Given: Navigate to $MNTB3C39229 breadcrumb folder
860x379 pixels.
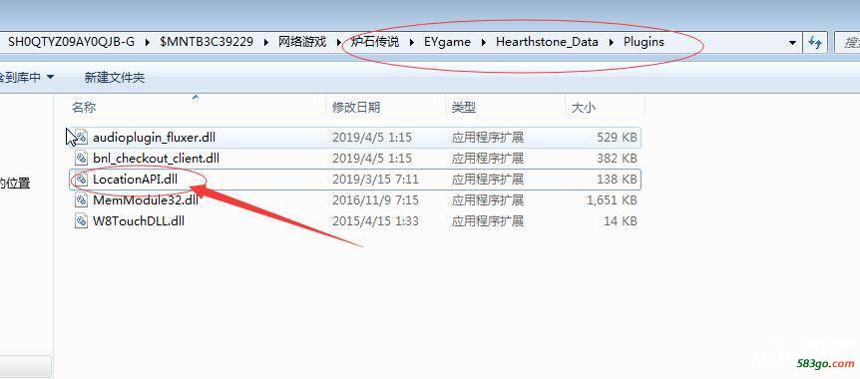Looking at the screenshot, I should 207,42.
